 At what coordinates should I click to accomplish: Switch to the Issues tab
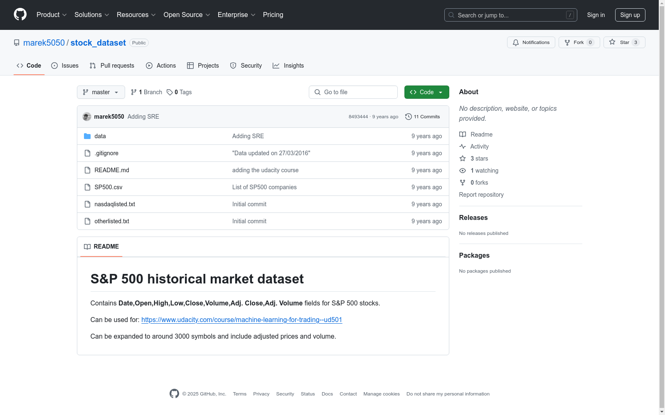(x=65, y=66)
